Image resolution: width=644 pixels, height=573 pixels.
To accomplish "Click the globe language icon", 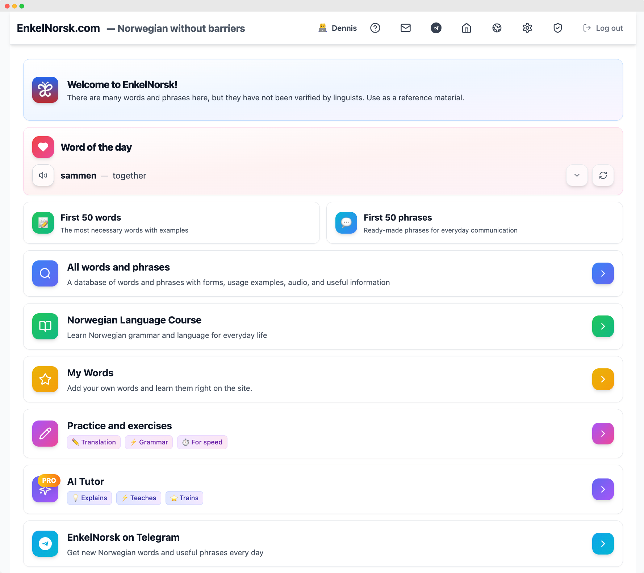I will (x=497, y=28).
